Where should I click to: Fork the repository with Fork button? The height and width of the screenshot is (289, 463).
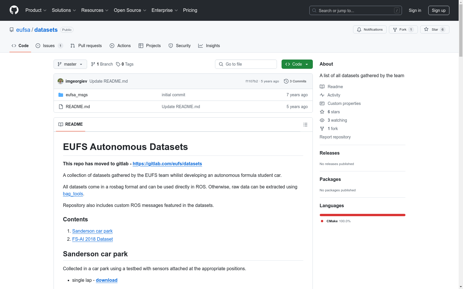tap(403, 29)
